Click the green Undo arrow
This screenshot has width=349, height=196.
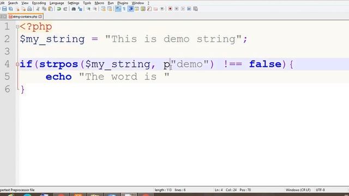tap(59, 9)
